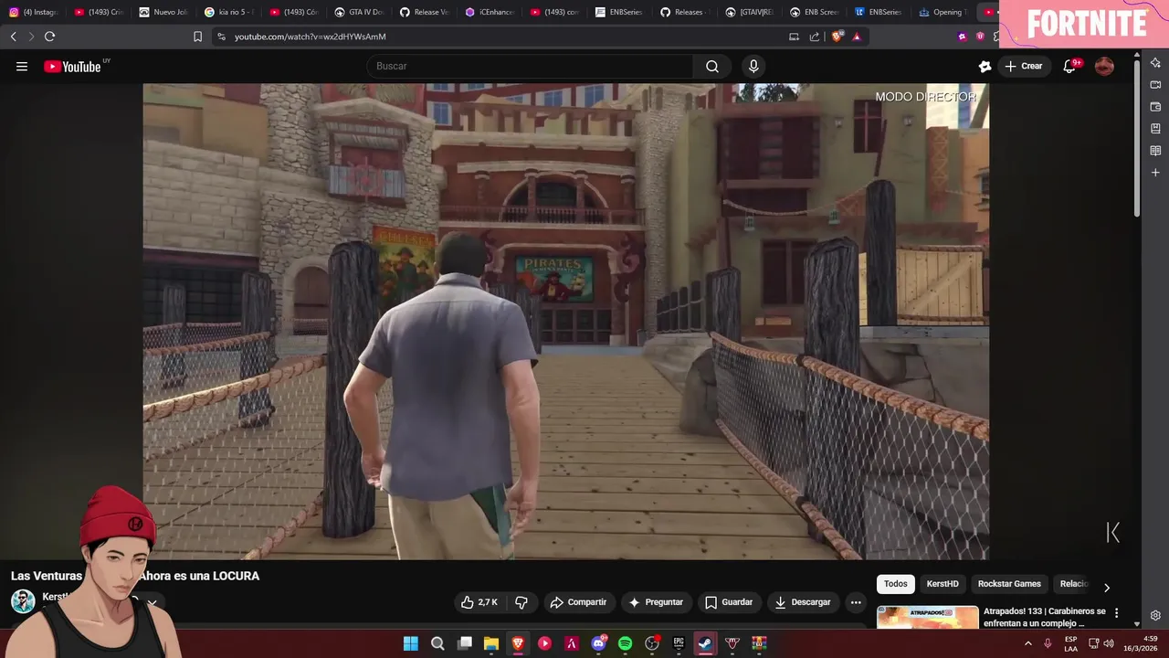
Task: Click the collapse panel arrow beside video
Action: coord(1113,532)
